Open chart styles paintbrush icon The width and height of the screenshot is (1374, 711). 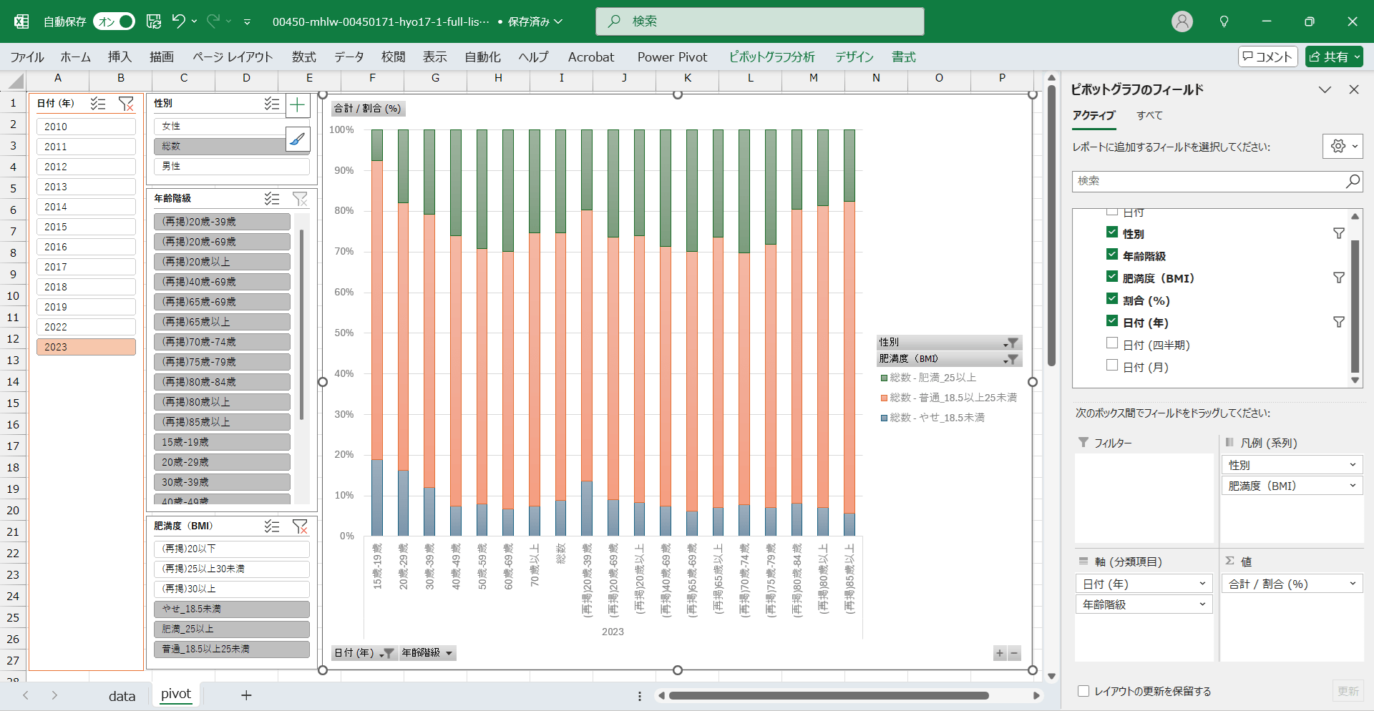click(298, 139)
